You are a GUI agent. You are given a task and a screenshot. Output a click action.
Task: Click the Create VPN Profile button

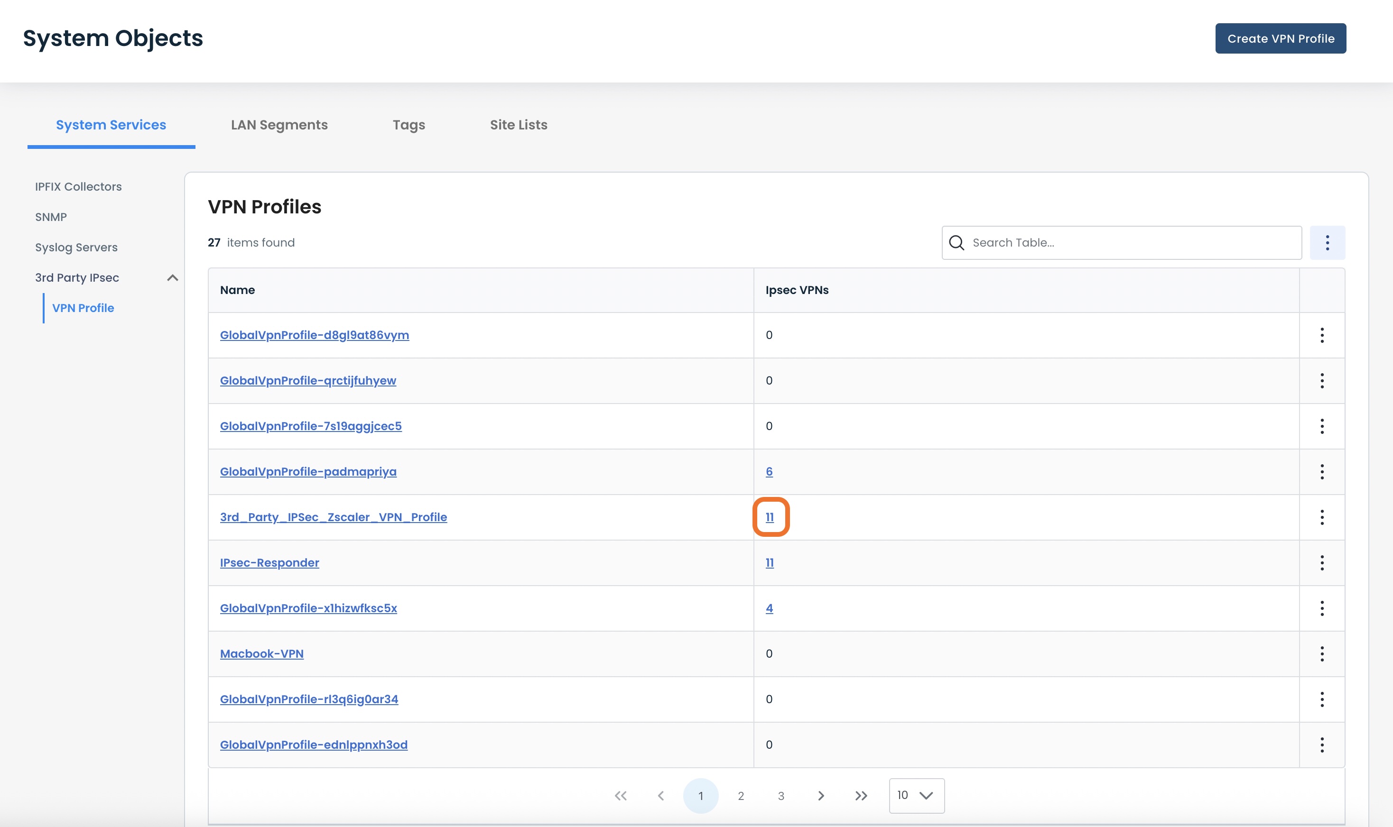pos(1281,38)
